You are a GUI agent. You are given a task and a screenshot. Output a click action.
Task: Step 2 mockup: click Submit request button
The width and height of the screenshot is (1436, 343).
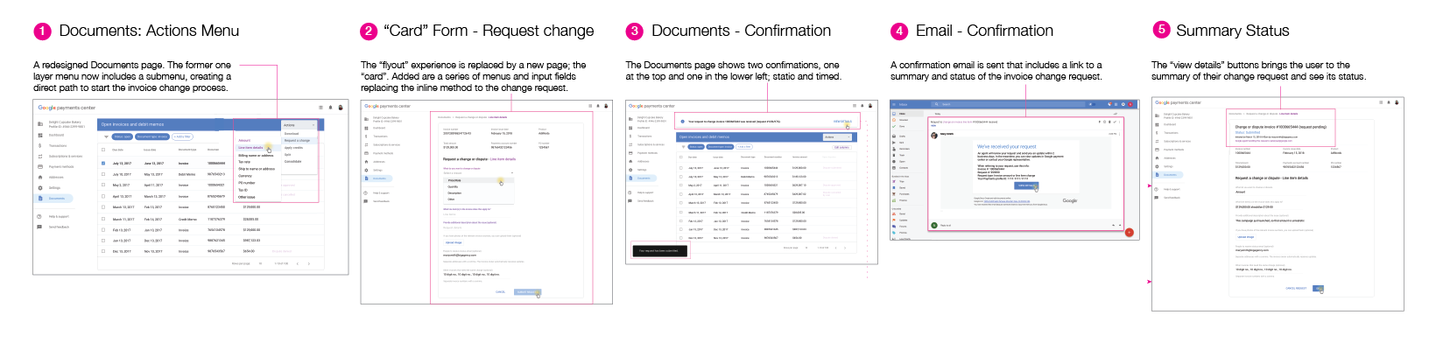527,291
